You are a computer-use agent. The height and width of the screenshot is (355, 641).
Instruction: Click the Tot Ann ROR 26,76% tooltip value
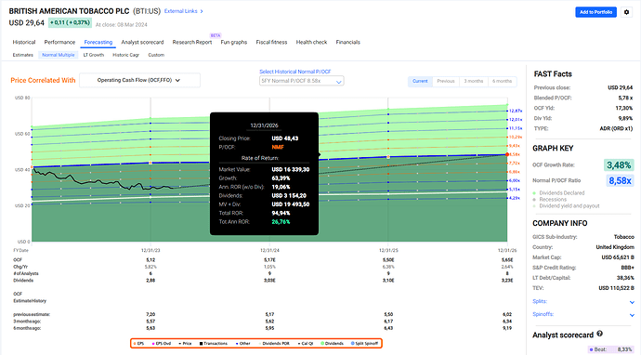click(281, 222)
